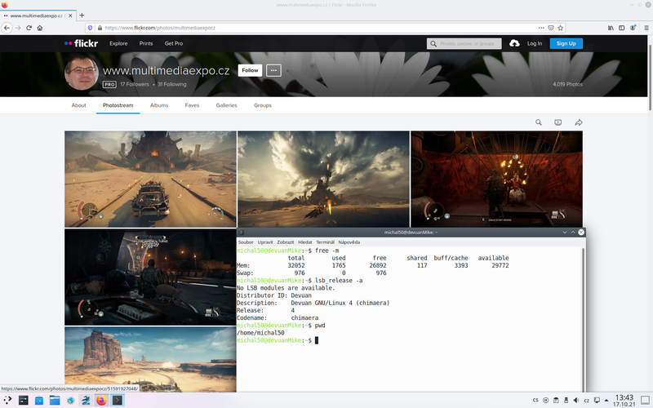Open the Soubor menu in the terminal
The image size is (653, 408).
(x=245, y=242)
